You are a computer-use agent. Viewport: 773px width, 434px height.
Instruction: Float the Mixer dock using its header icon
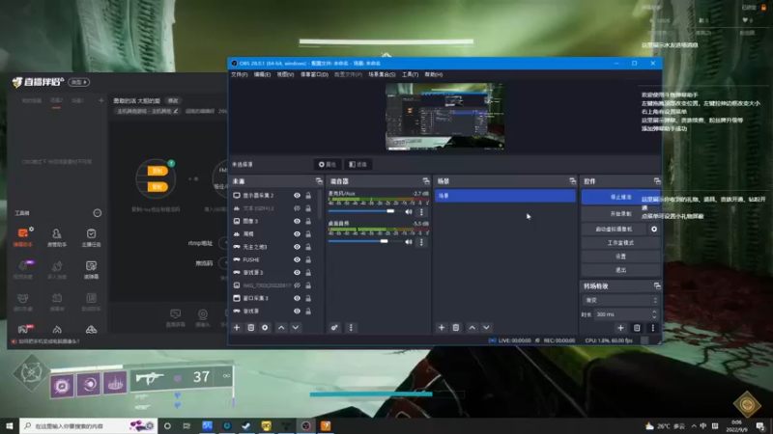[426, 181]
